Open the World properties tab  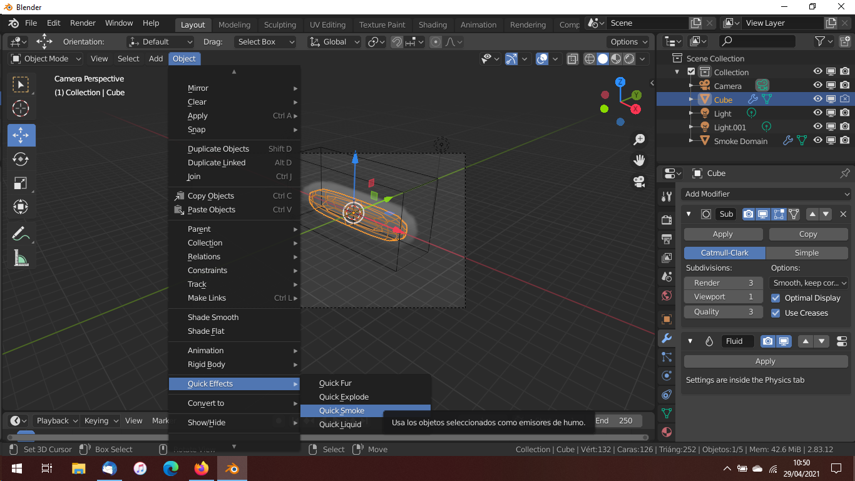tap(667, 295)
